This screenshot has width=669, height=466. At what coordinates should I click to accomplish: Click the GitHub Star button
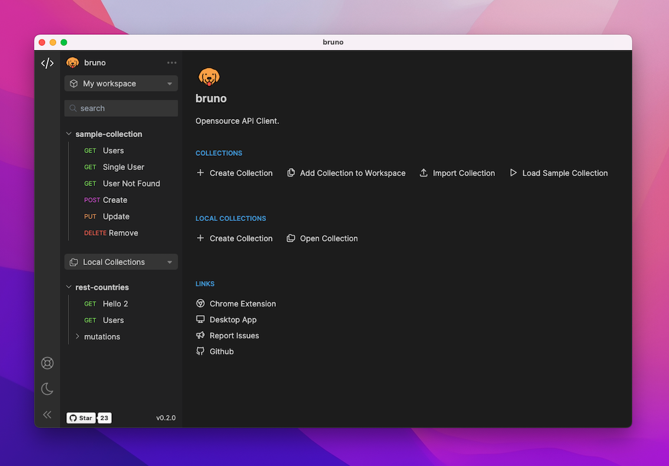[81, 418]
